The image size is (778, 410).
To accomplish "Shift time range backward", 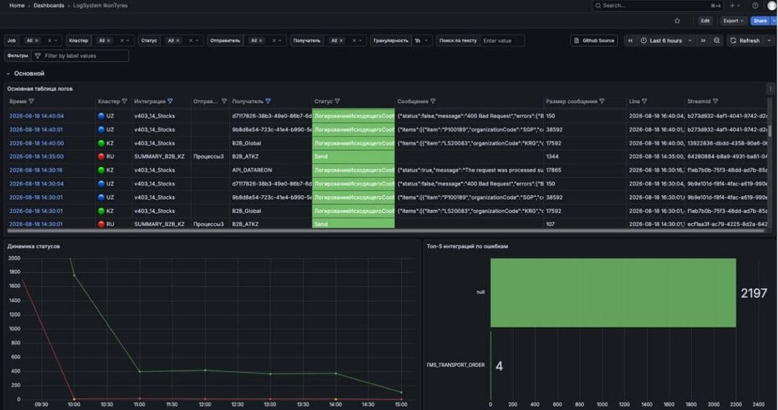I will tap(630, 40).
